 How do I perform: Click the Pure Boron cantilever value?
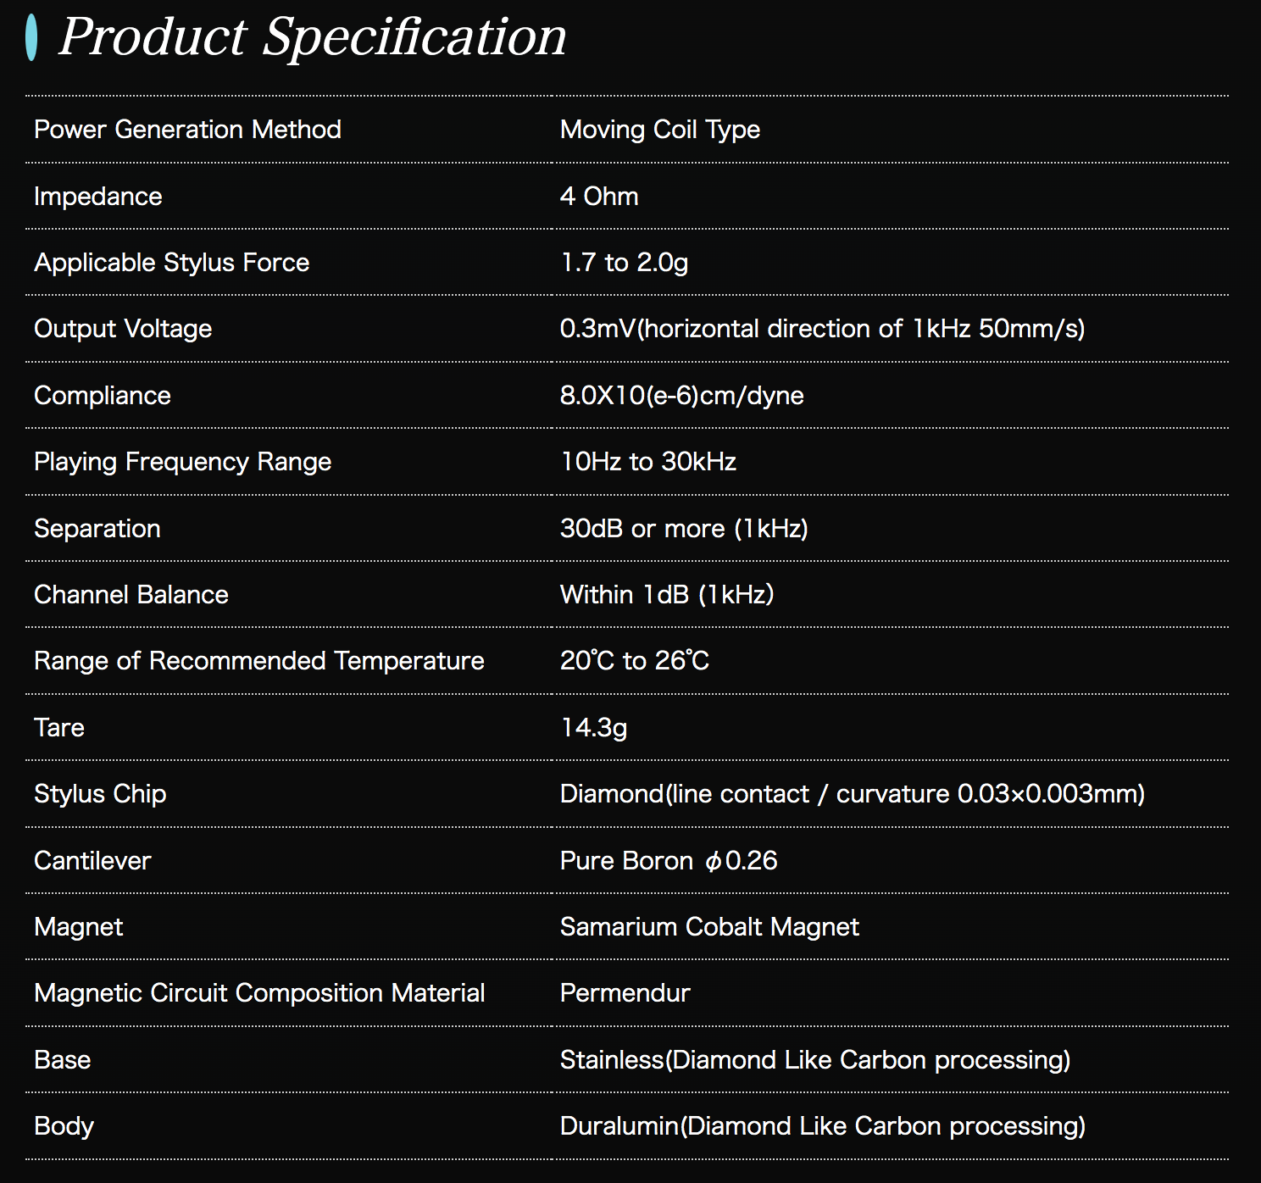pyautogui.click(x=668, y=861)
